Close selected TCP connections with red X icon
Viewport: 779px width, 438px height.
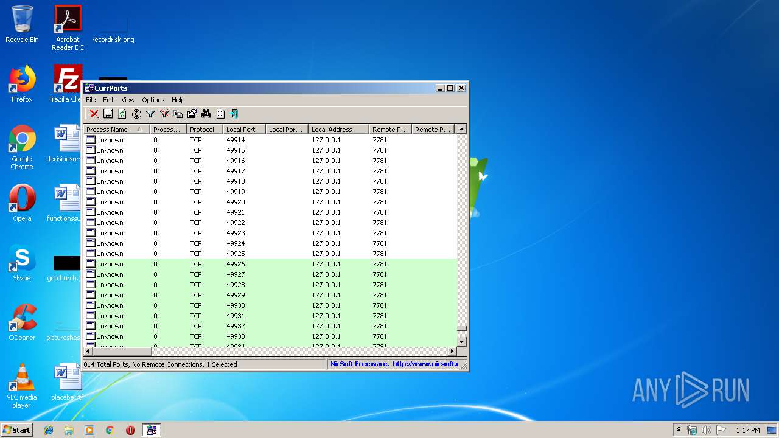94,114
